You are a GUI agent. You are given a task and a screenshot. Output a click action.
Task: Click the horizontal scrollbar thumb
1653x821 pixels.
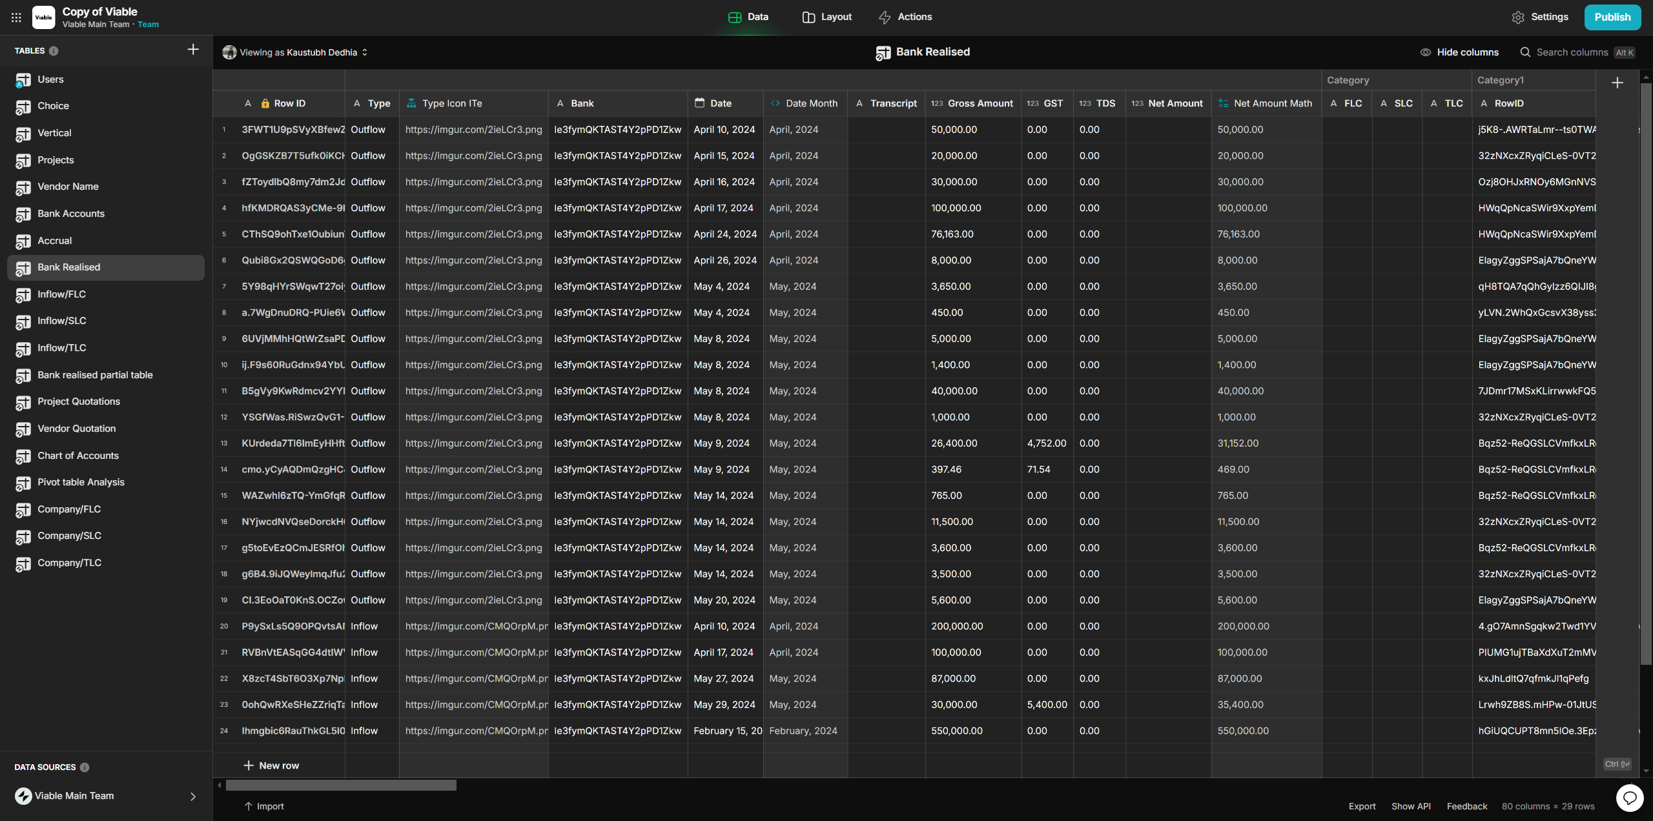click(x=341, y=786)
